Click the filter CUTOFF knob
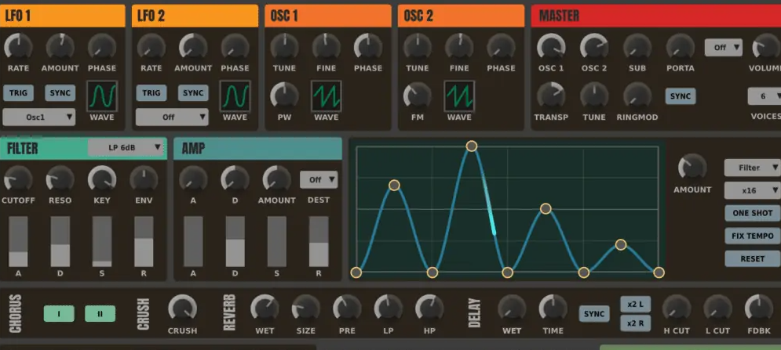This screenshot has width=781, height=350. [18, 179]
